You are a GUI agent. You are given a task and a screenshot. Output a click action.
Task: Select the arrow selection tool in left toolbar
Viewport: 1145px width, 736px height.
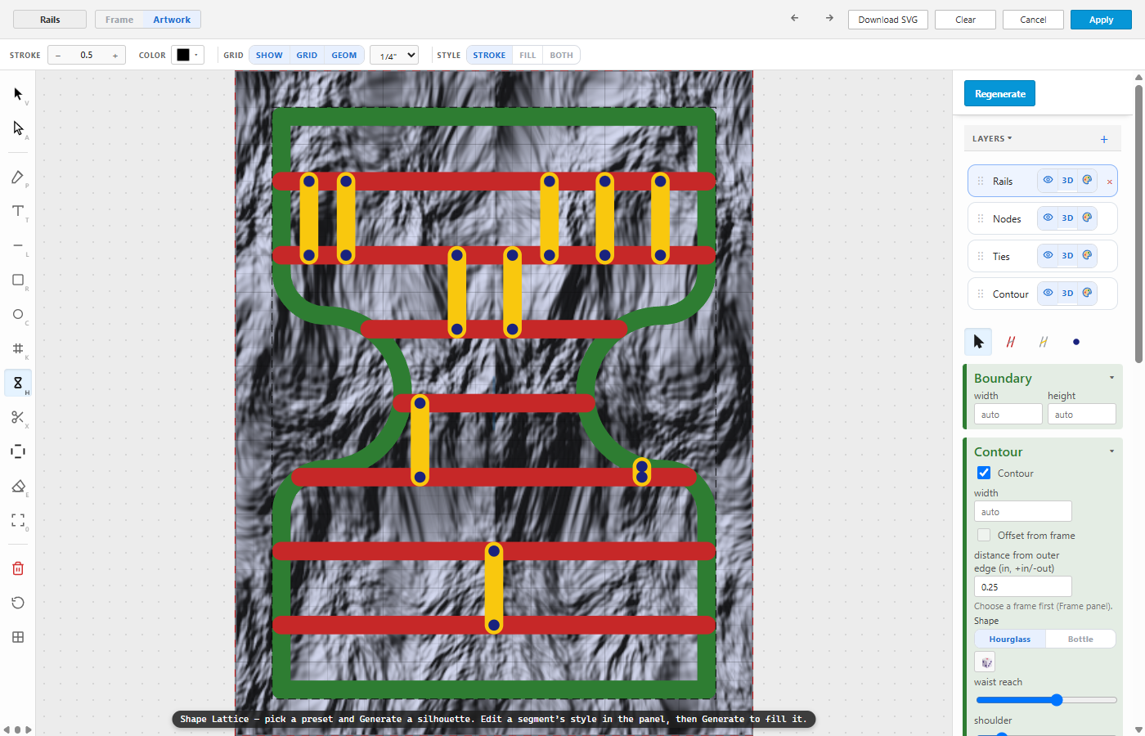point(18,94)
